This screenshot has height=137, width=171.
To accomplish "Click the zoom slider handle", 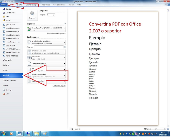I will [156, 129].
